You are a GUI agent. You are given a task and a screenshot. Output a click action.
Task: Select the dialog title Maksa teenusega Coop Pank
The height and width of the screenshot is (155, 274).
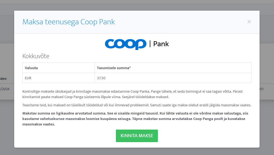click(68, 22)
